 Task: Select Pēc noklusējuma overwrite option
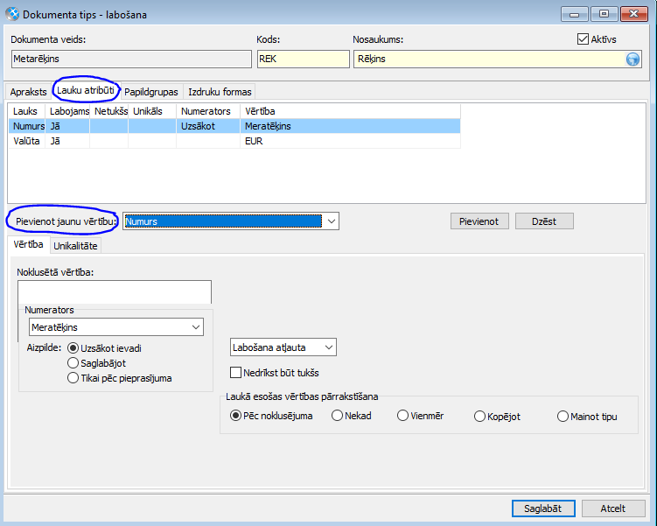(236, 416)
